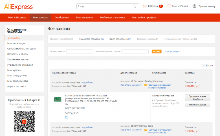Click the small blue icon under product price
220x136 pixels.
66,117
